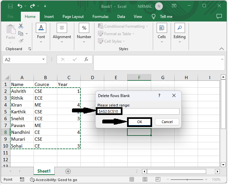
Task: Expand the Name Box dropdown arrow
Action: [44, 60]
